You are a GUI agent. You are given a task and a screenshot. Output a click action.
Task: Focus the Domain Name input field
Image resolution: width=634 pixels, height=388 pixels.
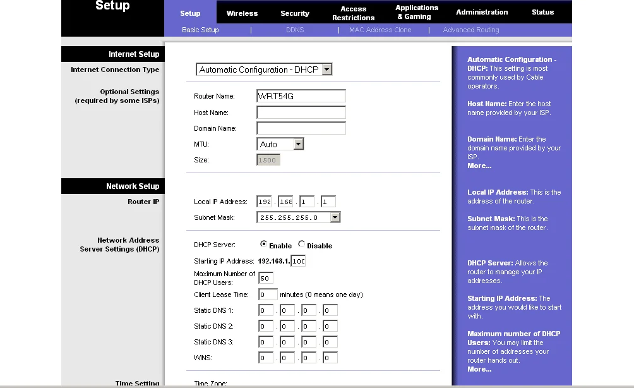pos(301,128)
